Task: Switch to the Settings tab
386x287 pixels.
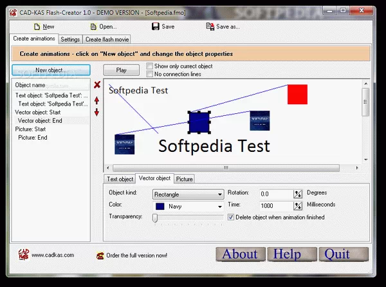Action: pos(70,40)
